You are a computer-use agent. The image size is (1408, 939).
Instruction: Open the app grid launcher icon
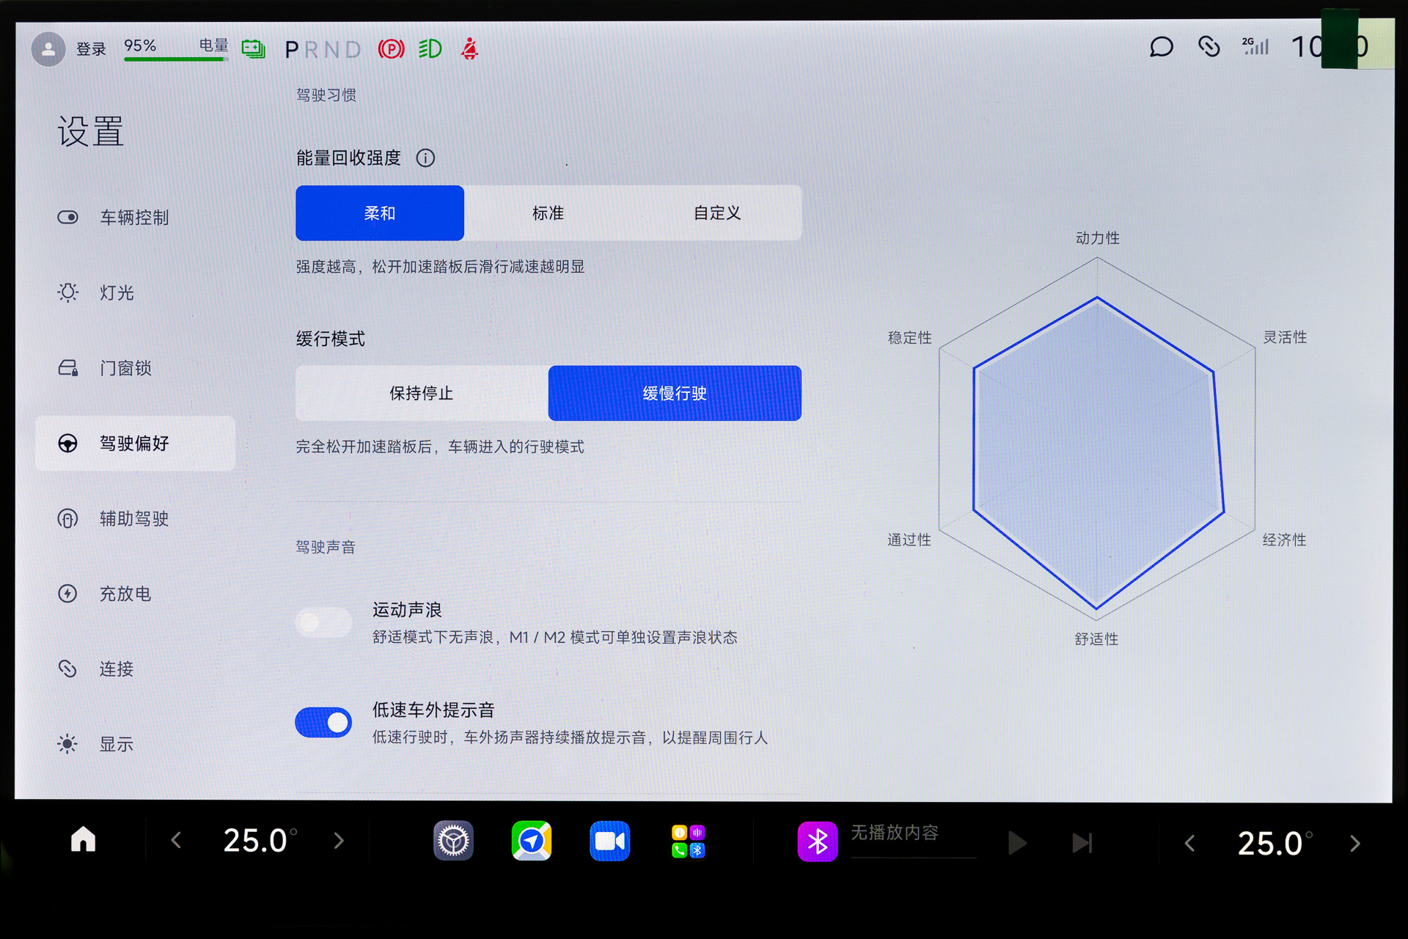688,841
